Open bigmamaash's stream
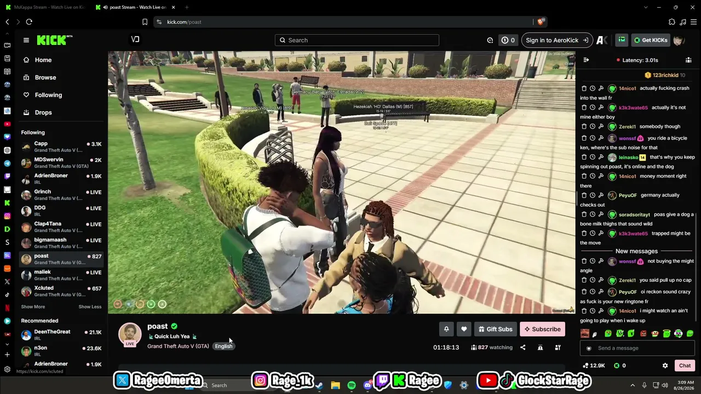This screenshot has width=701, height=394. [61, 243]
